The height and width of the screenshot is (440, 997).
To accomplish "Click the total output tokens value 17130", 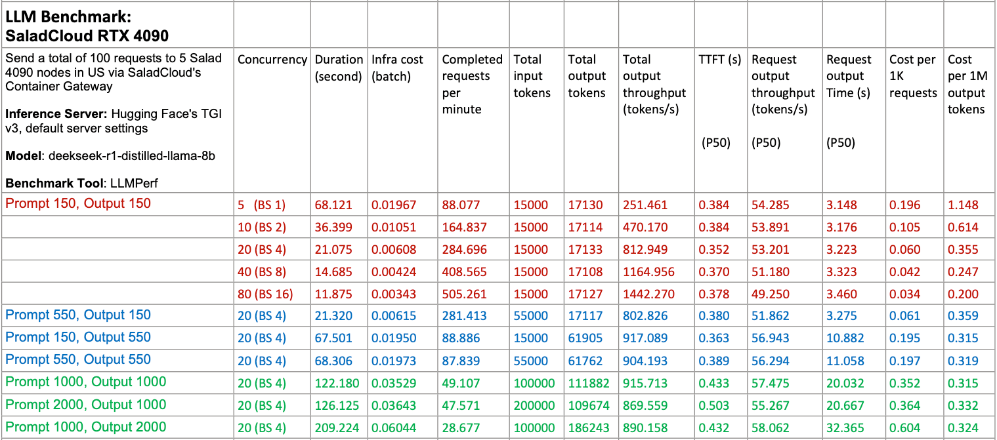I will click(585, 205).
